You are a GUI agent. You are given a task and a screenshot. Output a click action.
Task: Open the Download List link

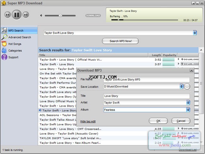187,150
